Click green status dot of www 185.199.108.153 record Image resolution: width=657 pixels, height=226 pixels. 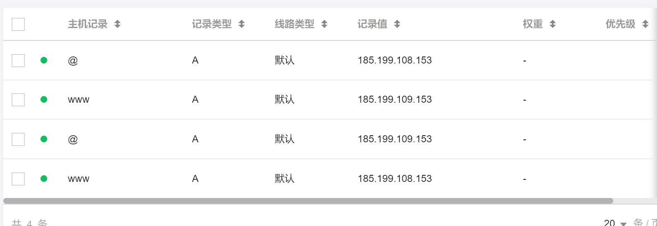point(44,179)
